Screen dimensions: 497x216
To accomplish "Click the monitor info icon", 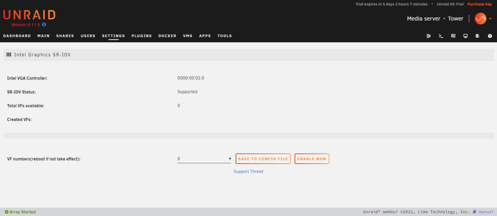I will click(x=465, y=36).
